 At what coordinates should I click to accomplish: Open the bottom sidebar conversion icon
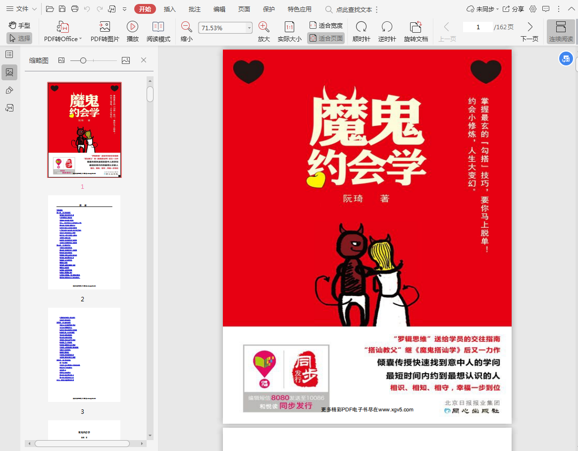pos(9,108)
